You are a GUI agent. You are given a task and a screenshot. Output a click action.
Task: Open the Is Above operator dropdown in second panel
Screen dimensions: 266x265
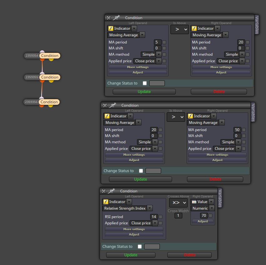click(x=176, y=117)
